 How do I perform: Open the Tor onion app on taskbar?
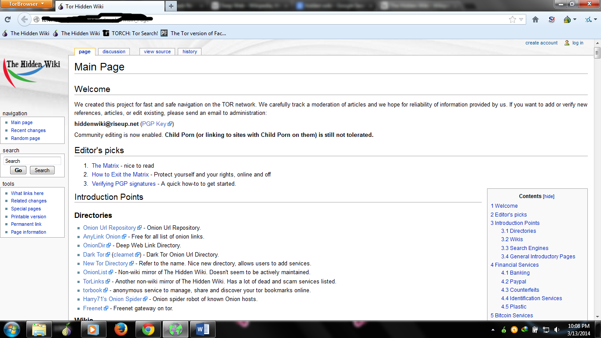[66, 329]
